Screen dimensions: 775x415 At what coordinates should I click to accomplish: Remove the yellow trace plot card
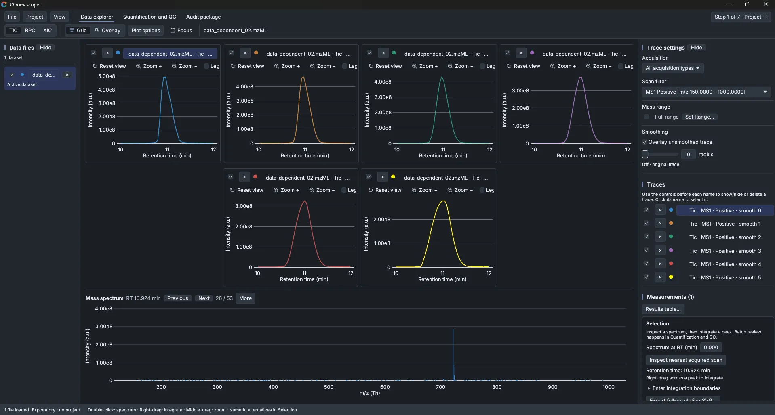382,177
